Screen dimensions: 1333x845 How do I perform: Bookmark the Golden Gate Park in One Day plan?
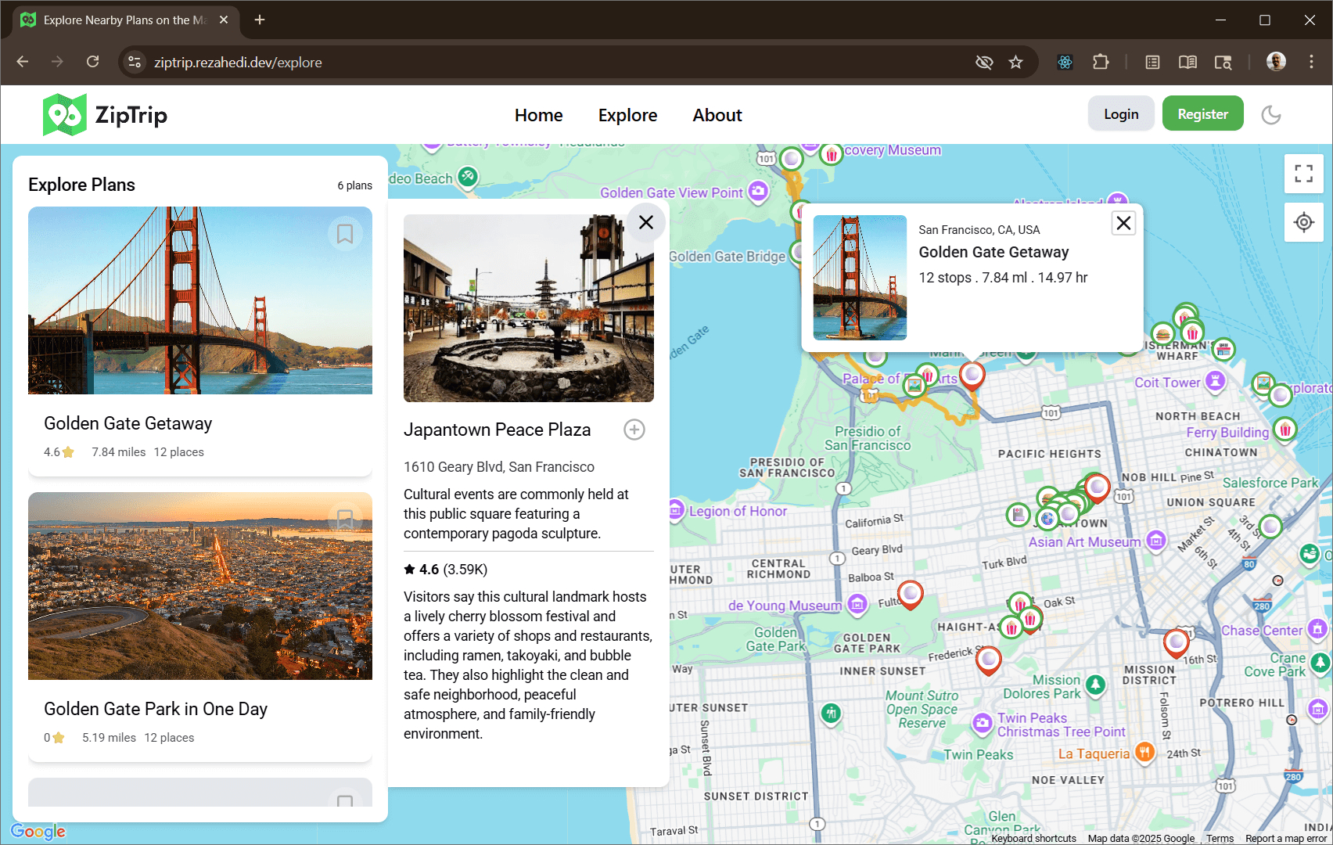coord(345,520)
